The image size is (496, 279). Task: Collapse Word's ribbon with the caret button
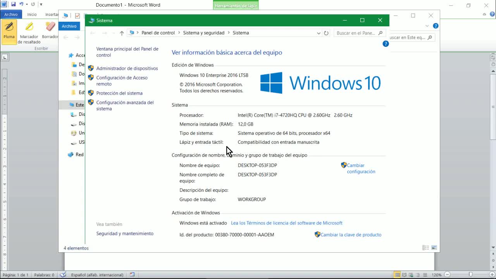[x=485, y=14]
